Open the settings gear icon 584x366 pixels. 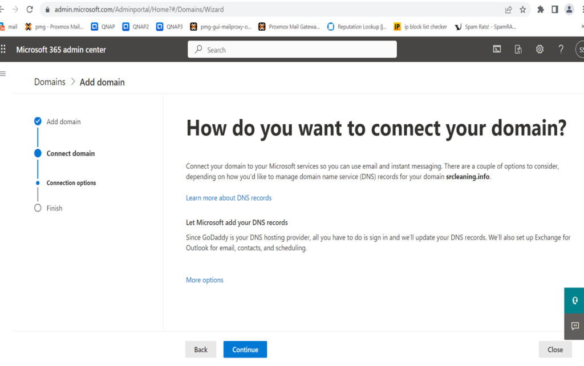coord(540,49)
